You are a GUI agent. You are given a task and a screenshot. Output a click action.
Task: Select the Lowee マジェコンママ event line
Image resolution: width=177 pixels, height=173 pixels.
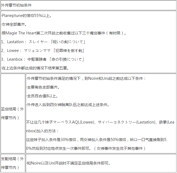[x=43, y=51]
